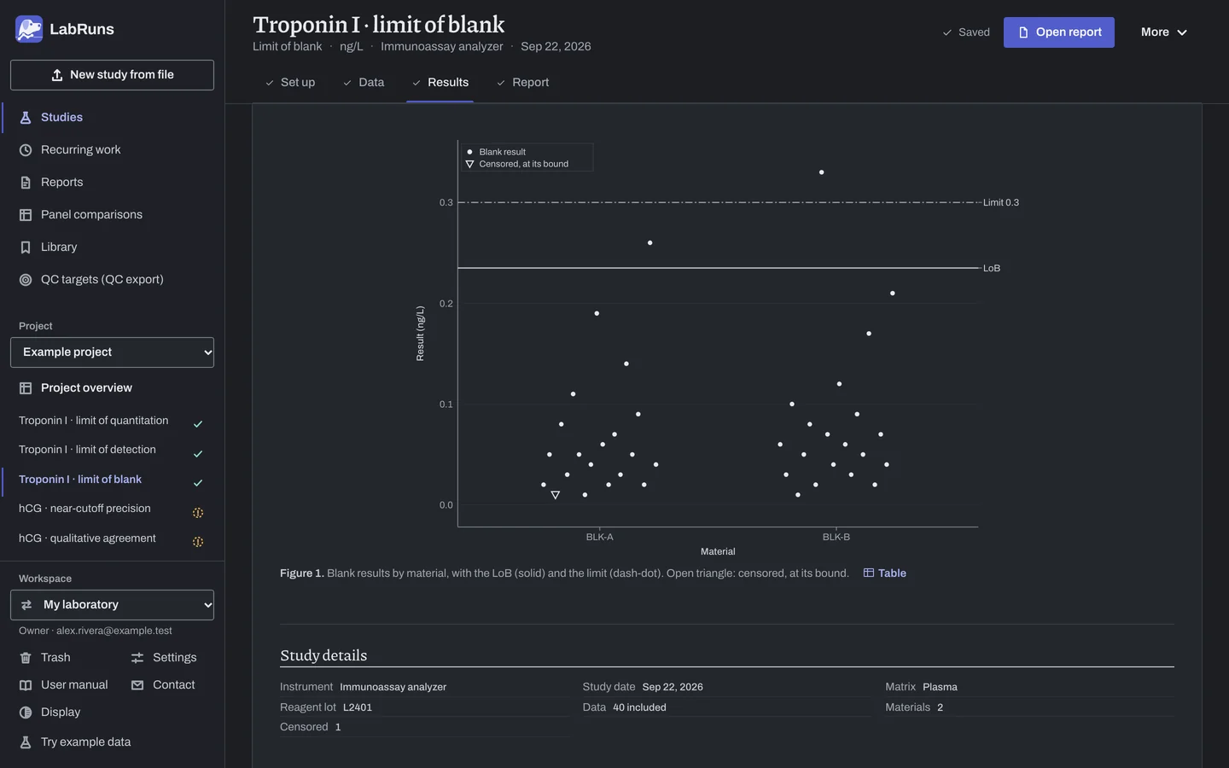
Task: Click the Censored, at its bound legend entry
Action: [x=517, y=164]
